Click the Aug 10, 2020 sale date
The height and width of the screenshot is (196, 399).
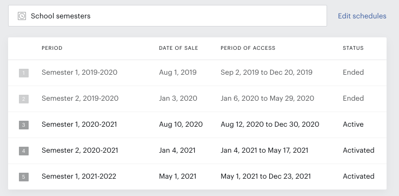[x=181, y=125]
